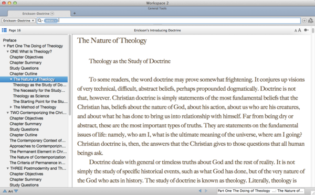Collapse The Nature of Theology section
Viewport: 315px width, 195px height.
pos(11,79)
